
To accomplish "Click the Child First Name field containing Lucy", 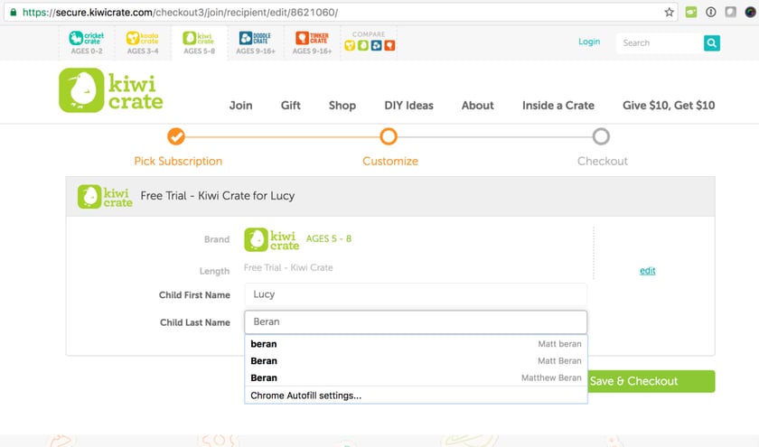I will [416, 294].
